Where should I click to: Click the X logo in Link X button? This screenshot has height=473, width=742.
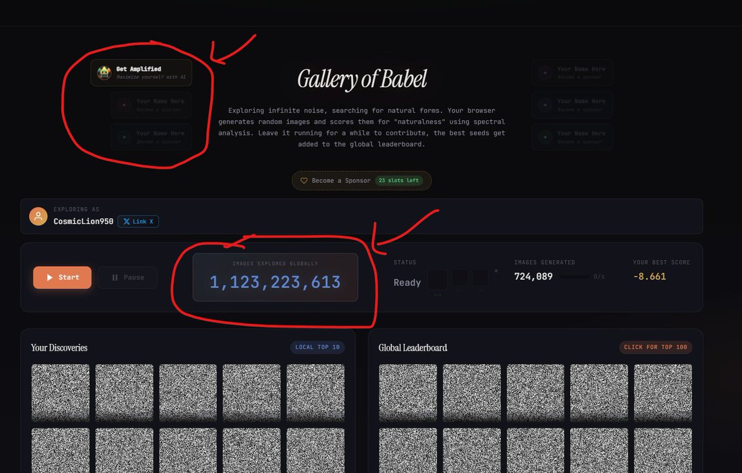point(126,221)
